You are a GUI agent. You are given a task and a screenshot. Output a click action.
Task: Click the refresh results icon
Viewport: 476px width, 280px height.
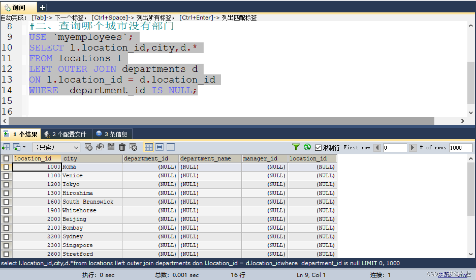point(308,147)
